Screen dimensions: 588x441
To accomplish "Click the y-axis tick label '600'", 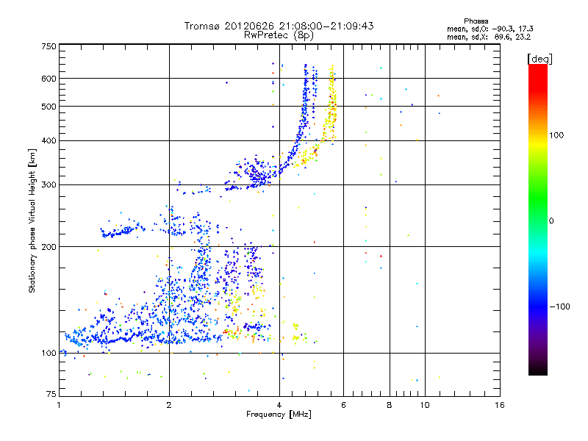I will click(49, 79).
